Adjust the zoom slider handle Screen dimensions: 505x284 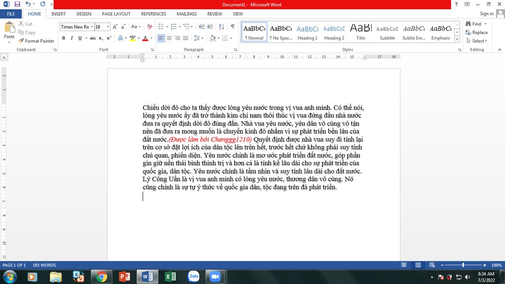[x=463, y=265]
